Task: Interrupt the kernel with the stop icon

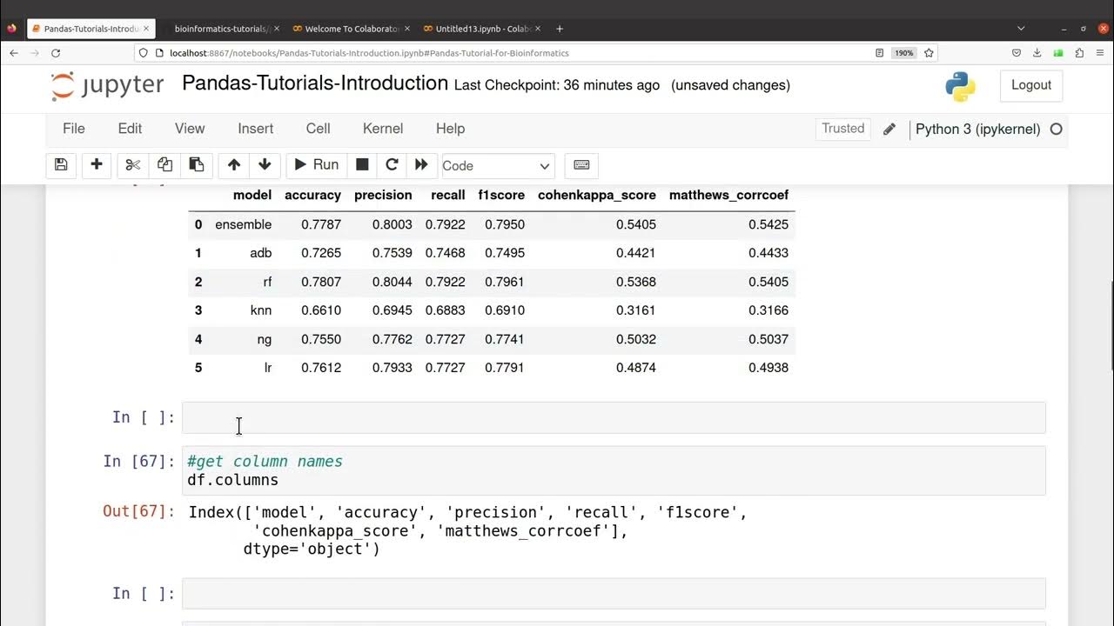Action: [x=362, y=165]
